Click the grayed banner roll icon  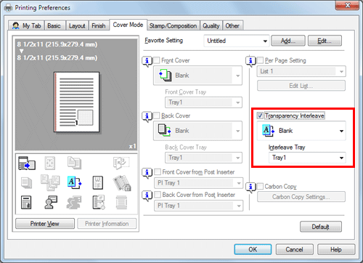(x=121, y=203)
